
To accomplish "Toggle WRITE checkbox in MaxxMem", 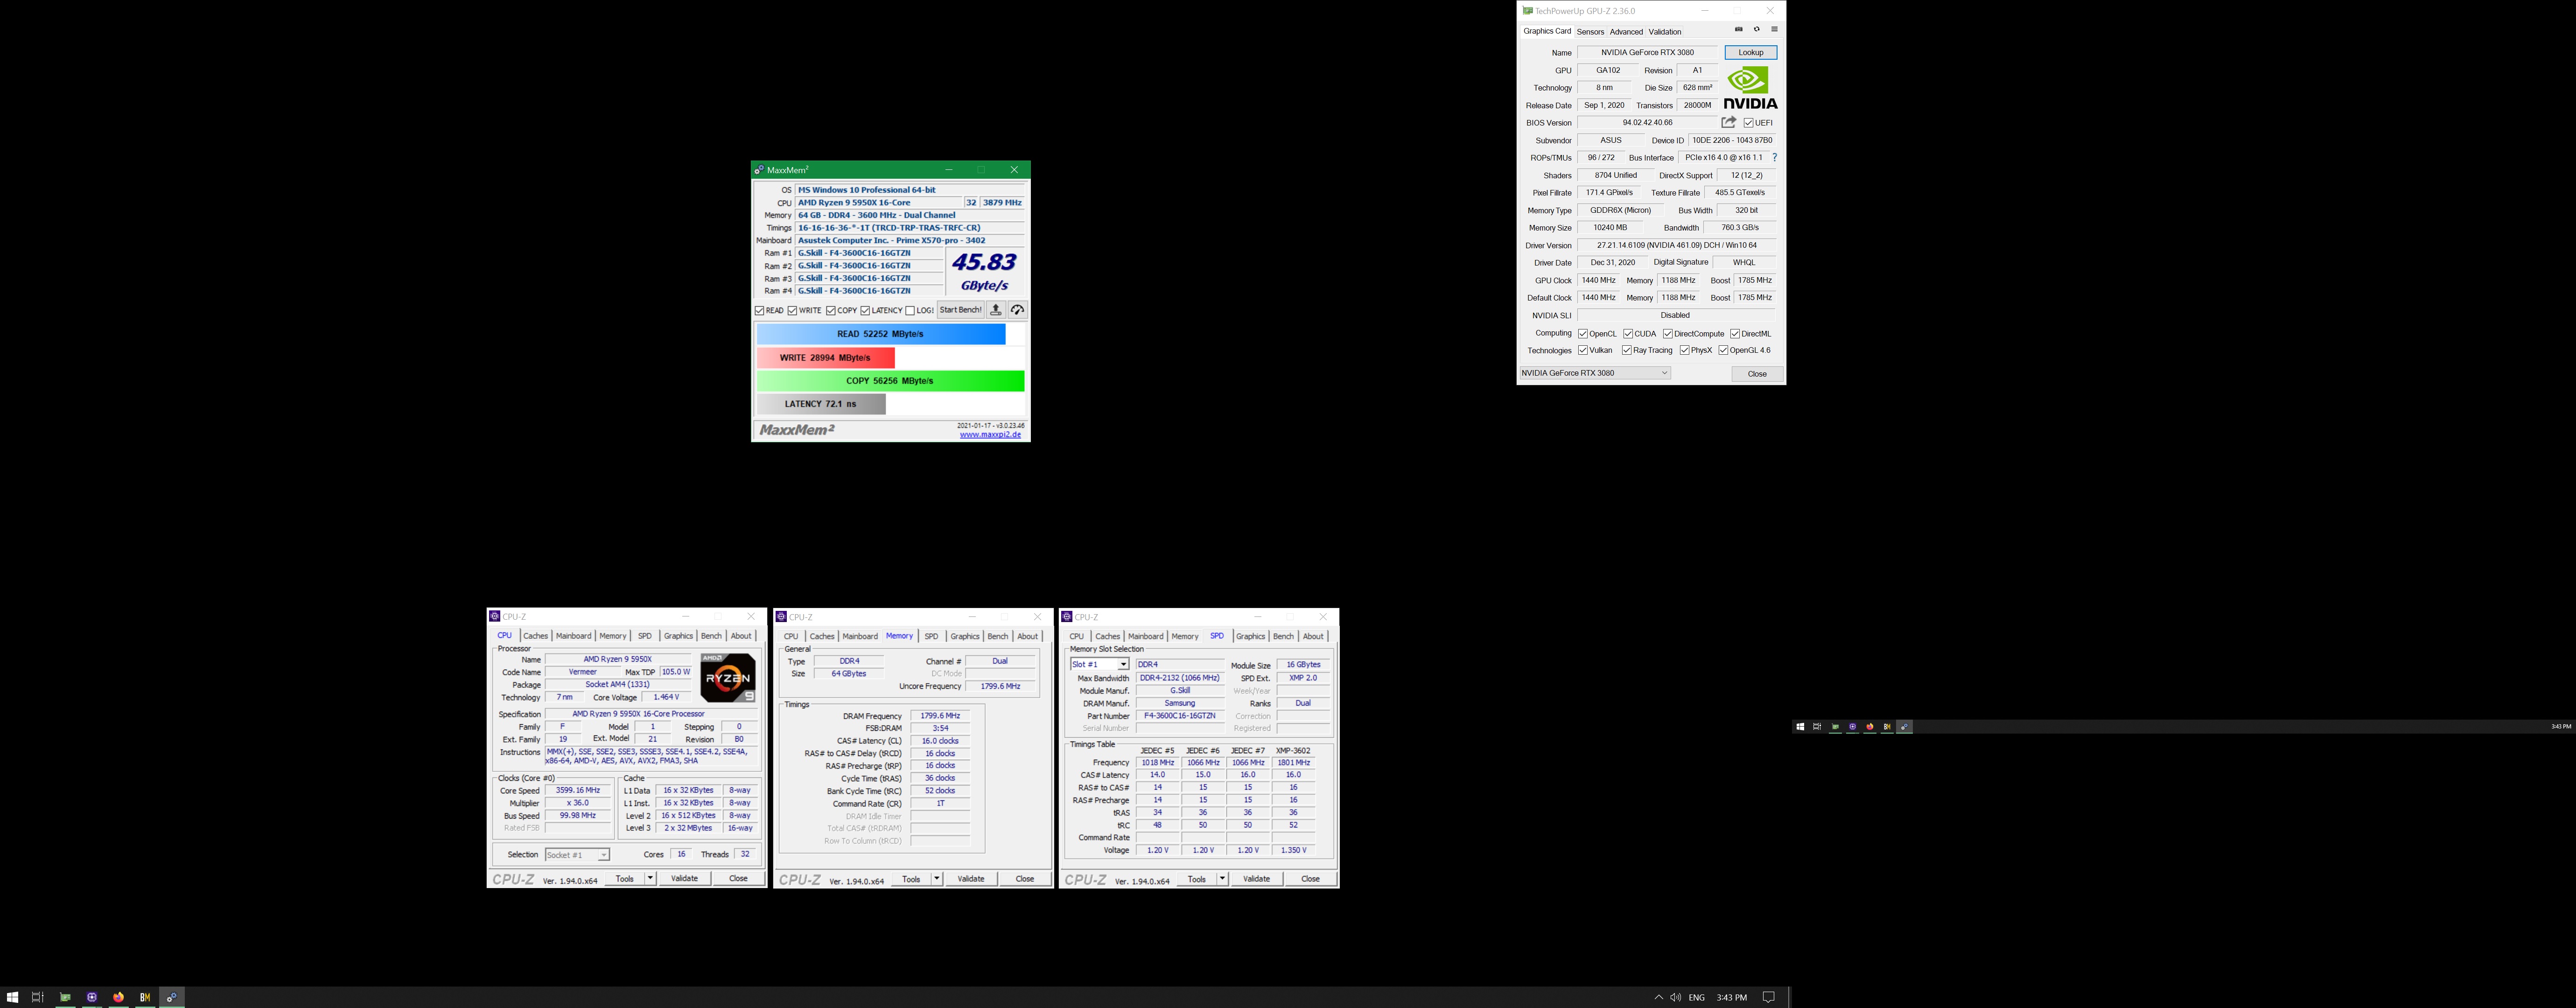I will pos(792,311).
